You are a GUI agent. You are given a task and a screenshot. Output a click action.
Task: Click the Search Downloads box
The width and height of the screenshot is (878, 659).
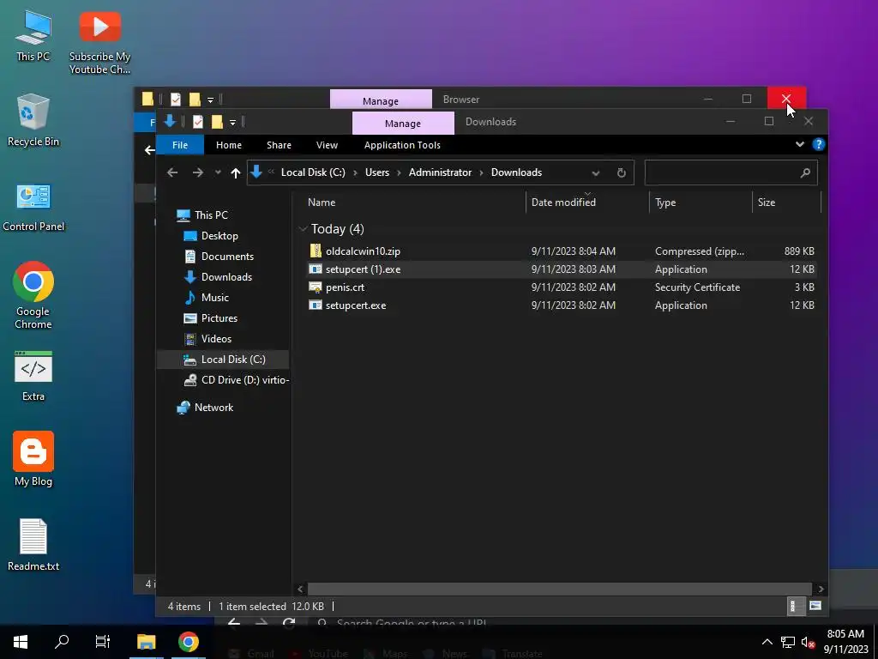[x=731, y=172]
